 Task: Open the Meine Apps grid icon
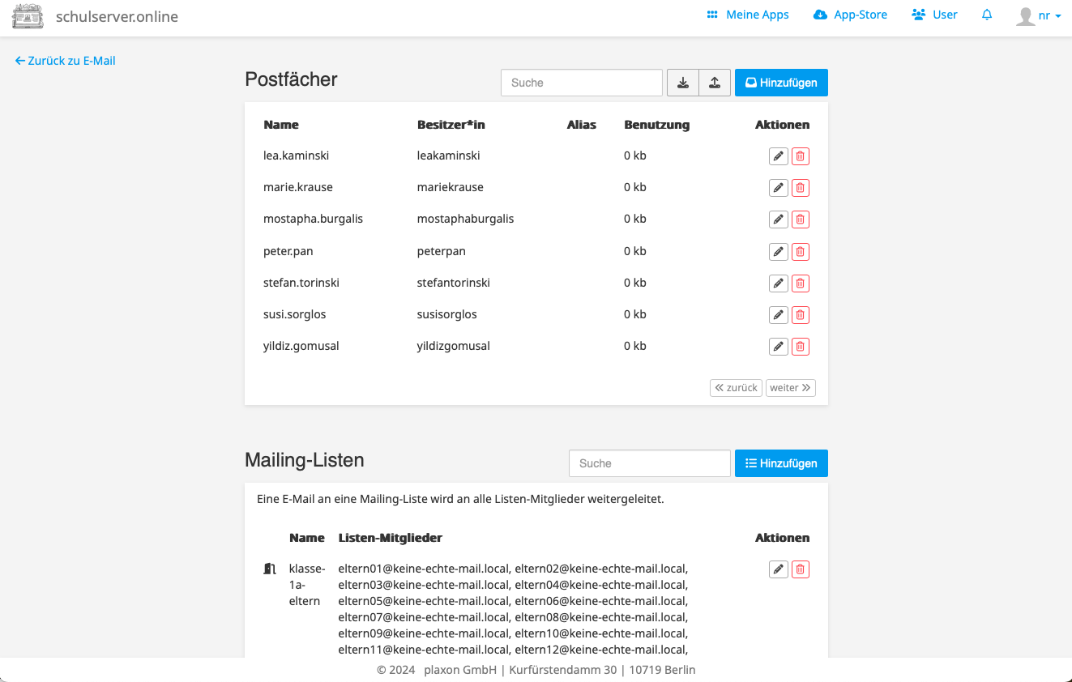point(711,15)
